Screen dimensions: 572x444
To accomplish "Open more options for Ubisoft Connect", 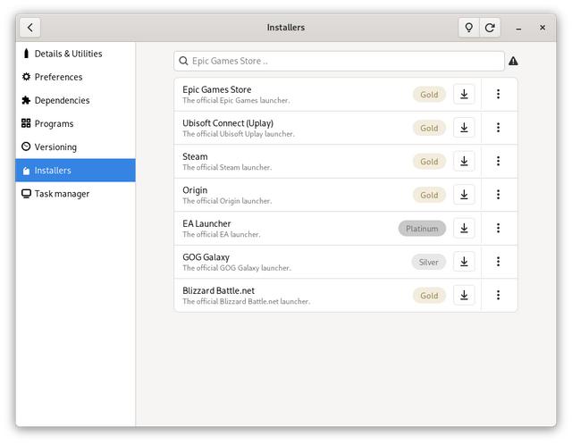I will tap(498, 128).
